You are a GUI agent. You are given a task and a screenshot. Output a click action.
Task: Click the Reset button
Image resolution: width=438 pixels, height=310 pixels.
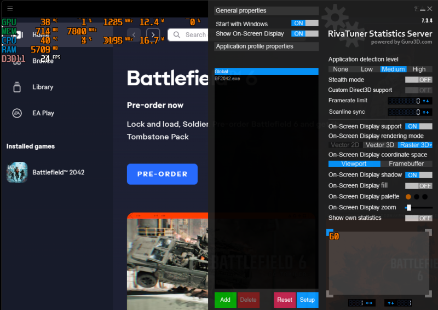click(x=285, y=300)
